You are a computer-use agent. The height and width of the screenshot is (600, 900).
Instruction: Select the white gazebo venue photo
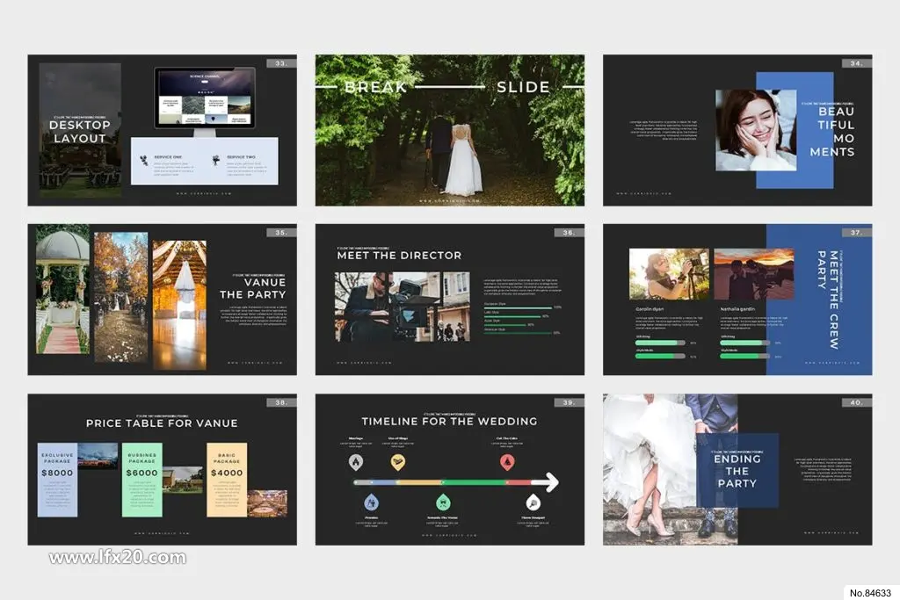tap(62, 288)
